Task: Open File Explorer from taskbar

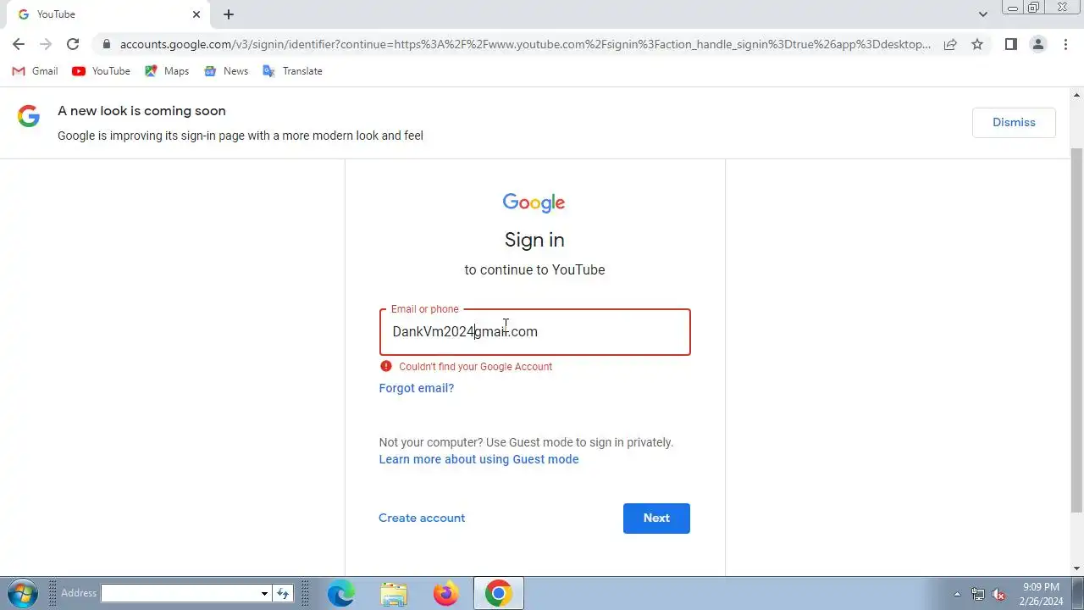Action: (394, 594)
